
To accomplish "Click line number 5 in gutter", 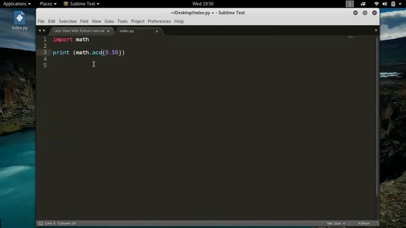I will click(45, 65).
